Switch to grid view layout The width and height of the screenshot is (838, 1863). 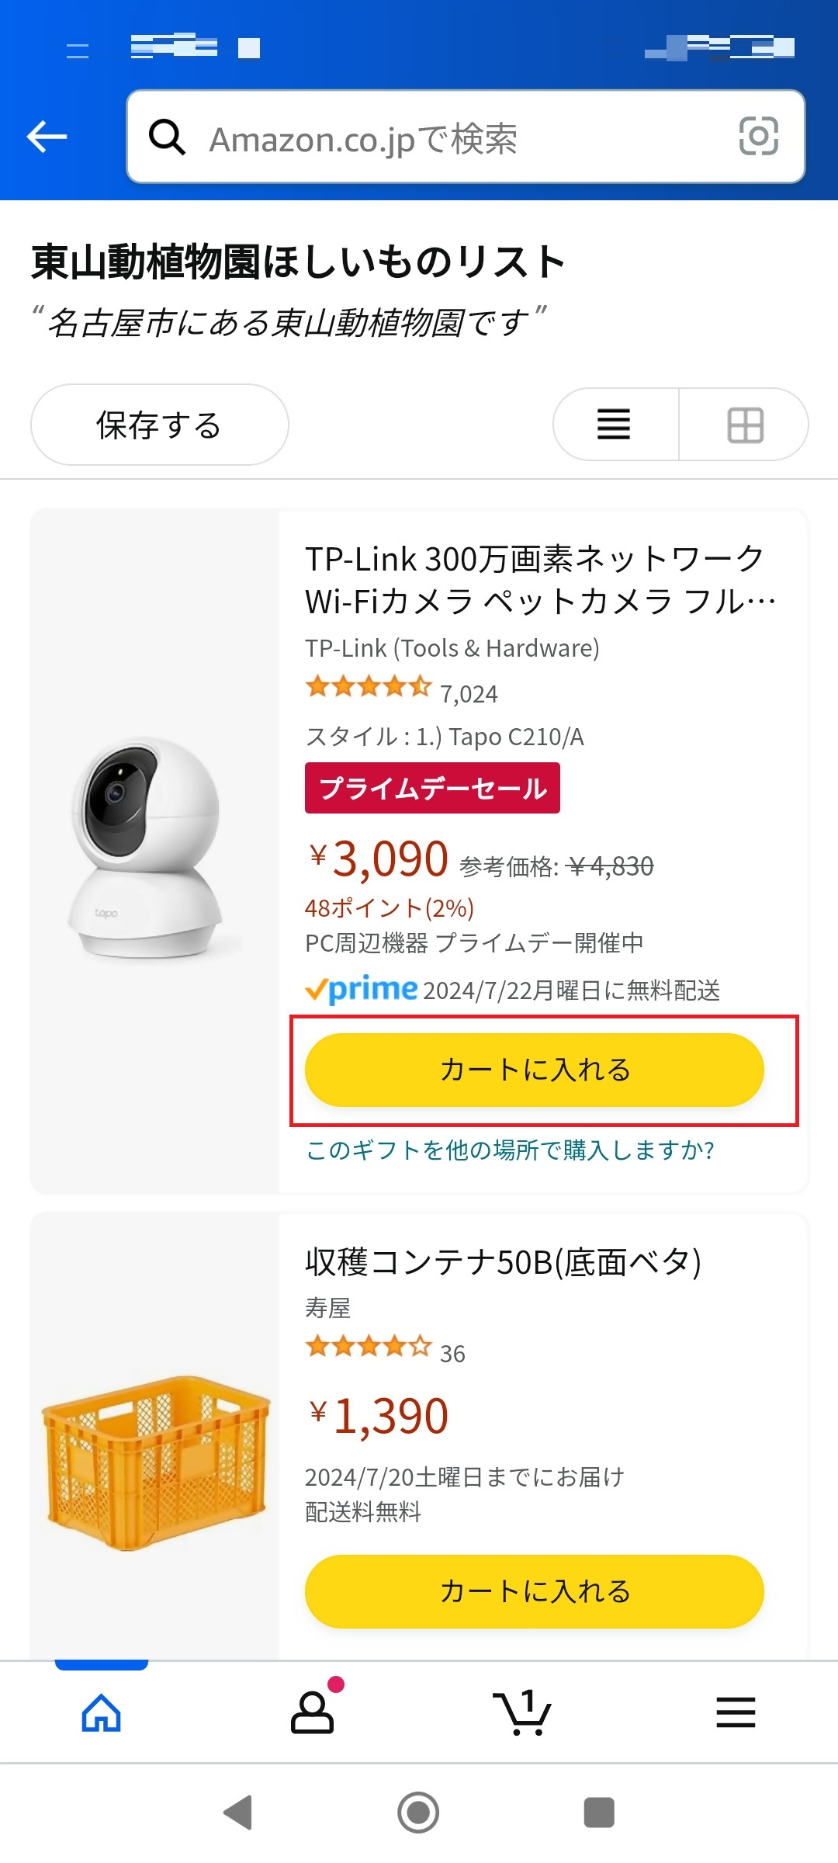(x=745, y=425)
